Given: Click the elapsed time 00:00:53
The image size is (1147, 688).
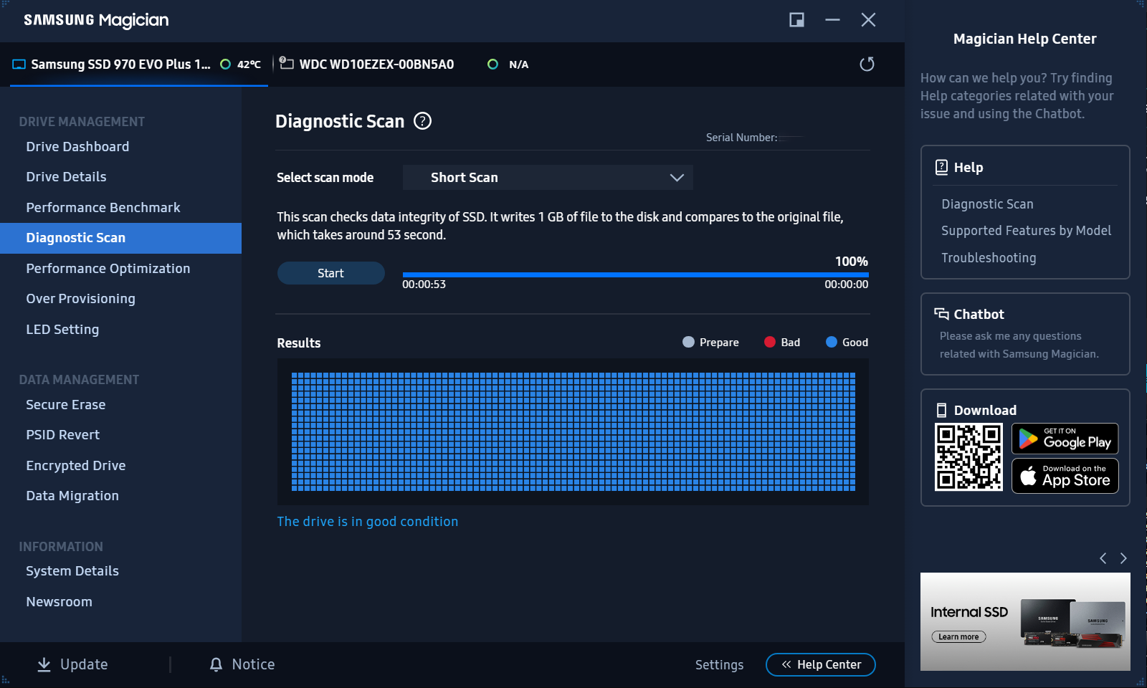Looking at the screenshot, I should [424, 285].
